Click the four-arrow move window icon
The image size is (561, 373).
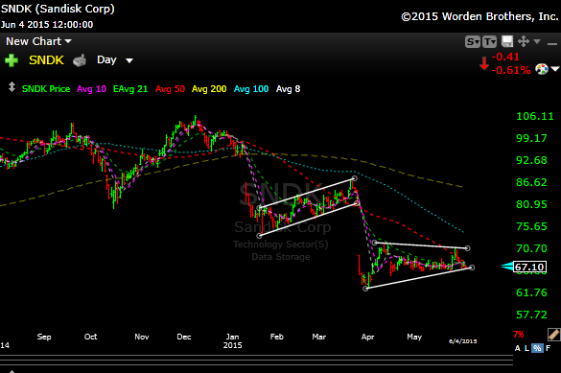(524, 41)
